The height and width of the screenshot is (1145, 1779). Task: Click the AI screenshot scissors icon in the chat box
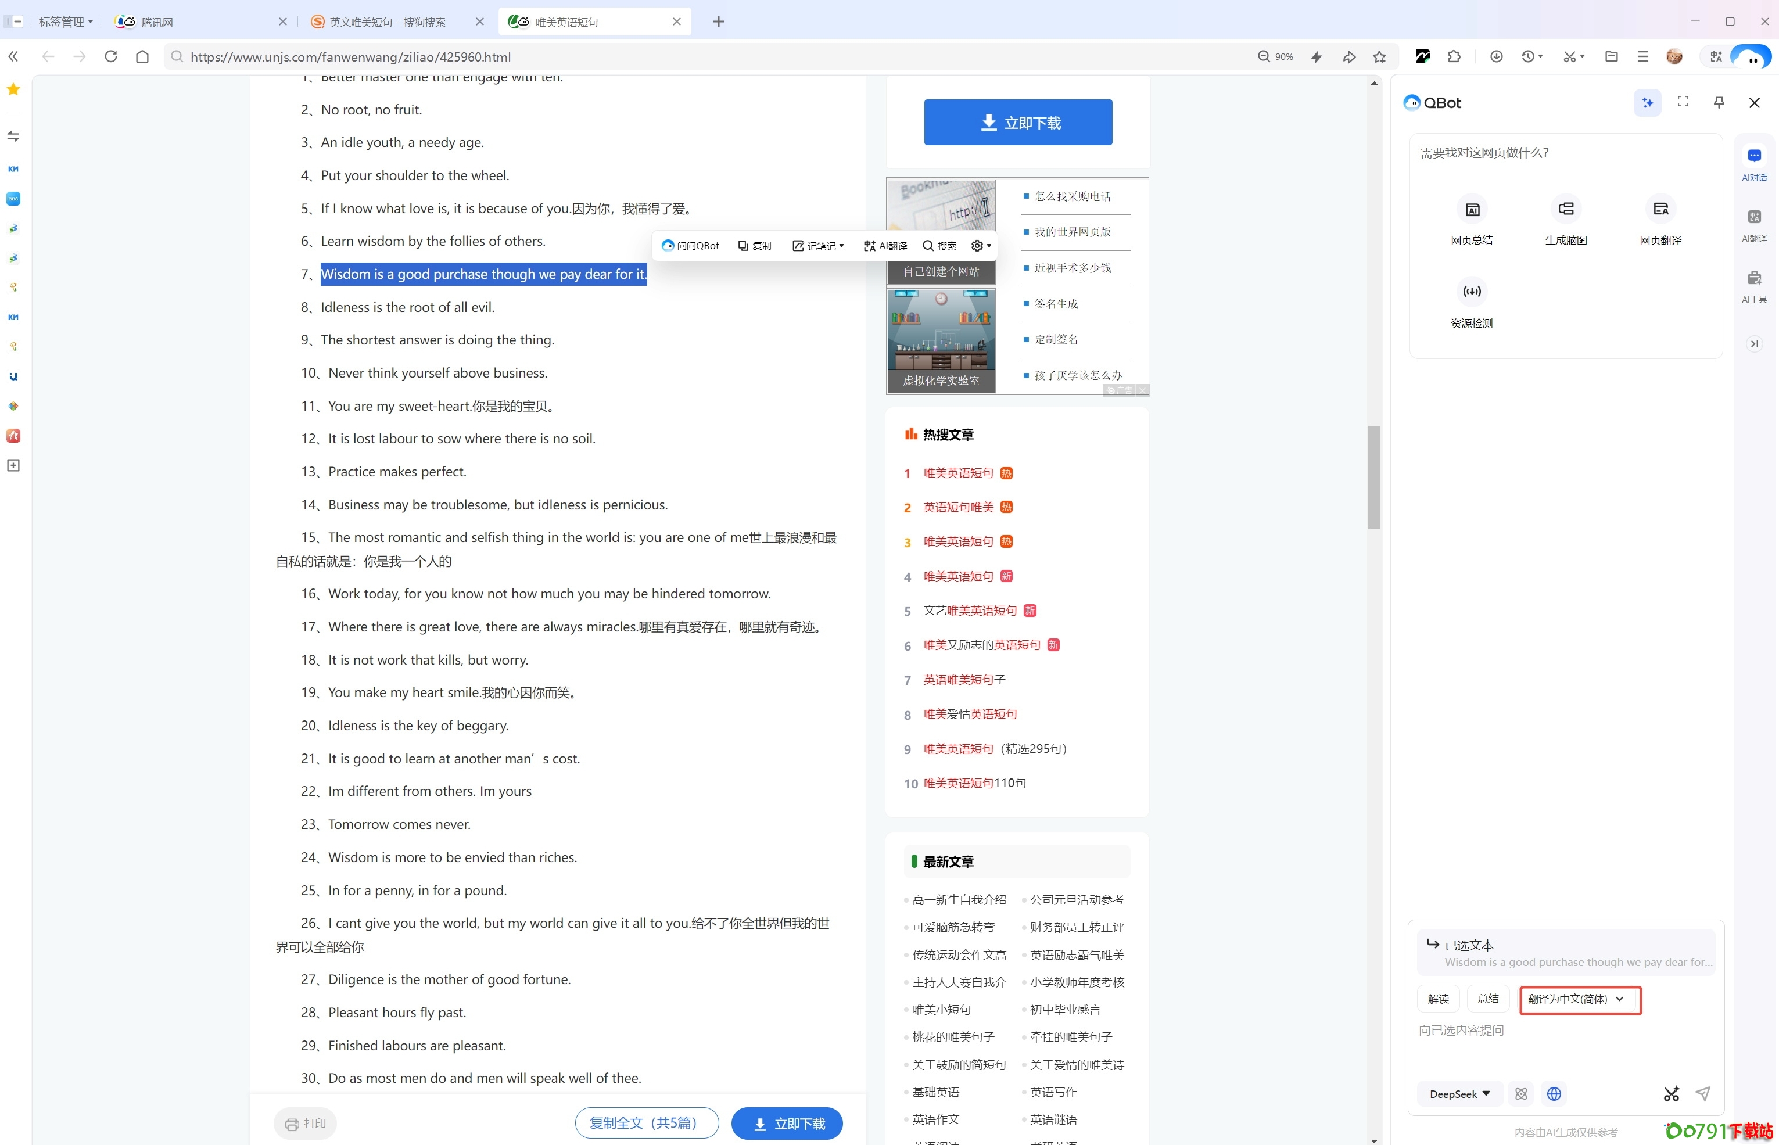(1671, 1094)
